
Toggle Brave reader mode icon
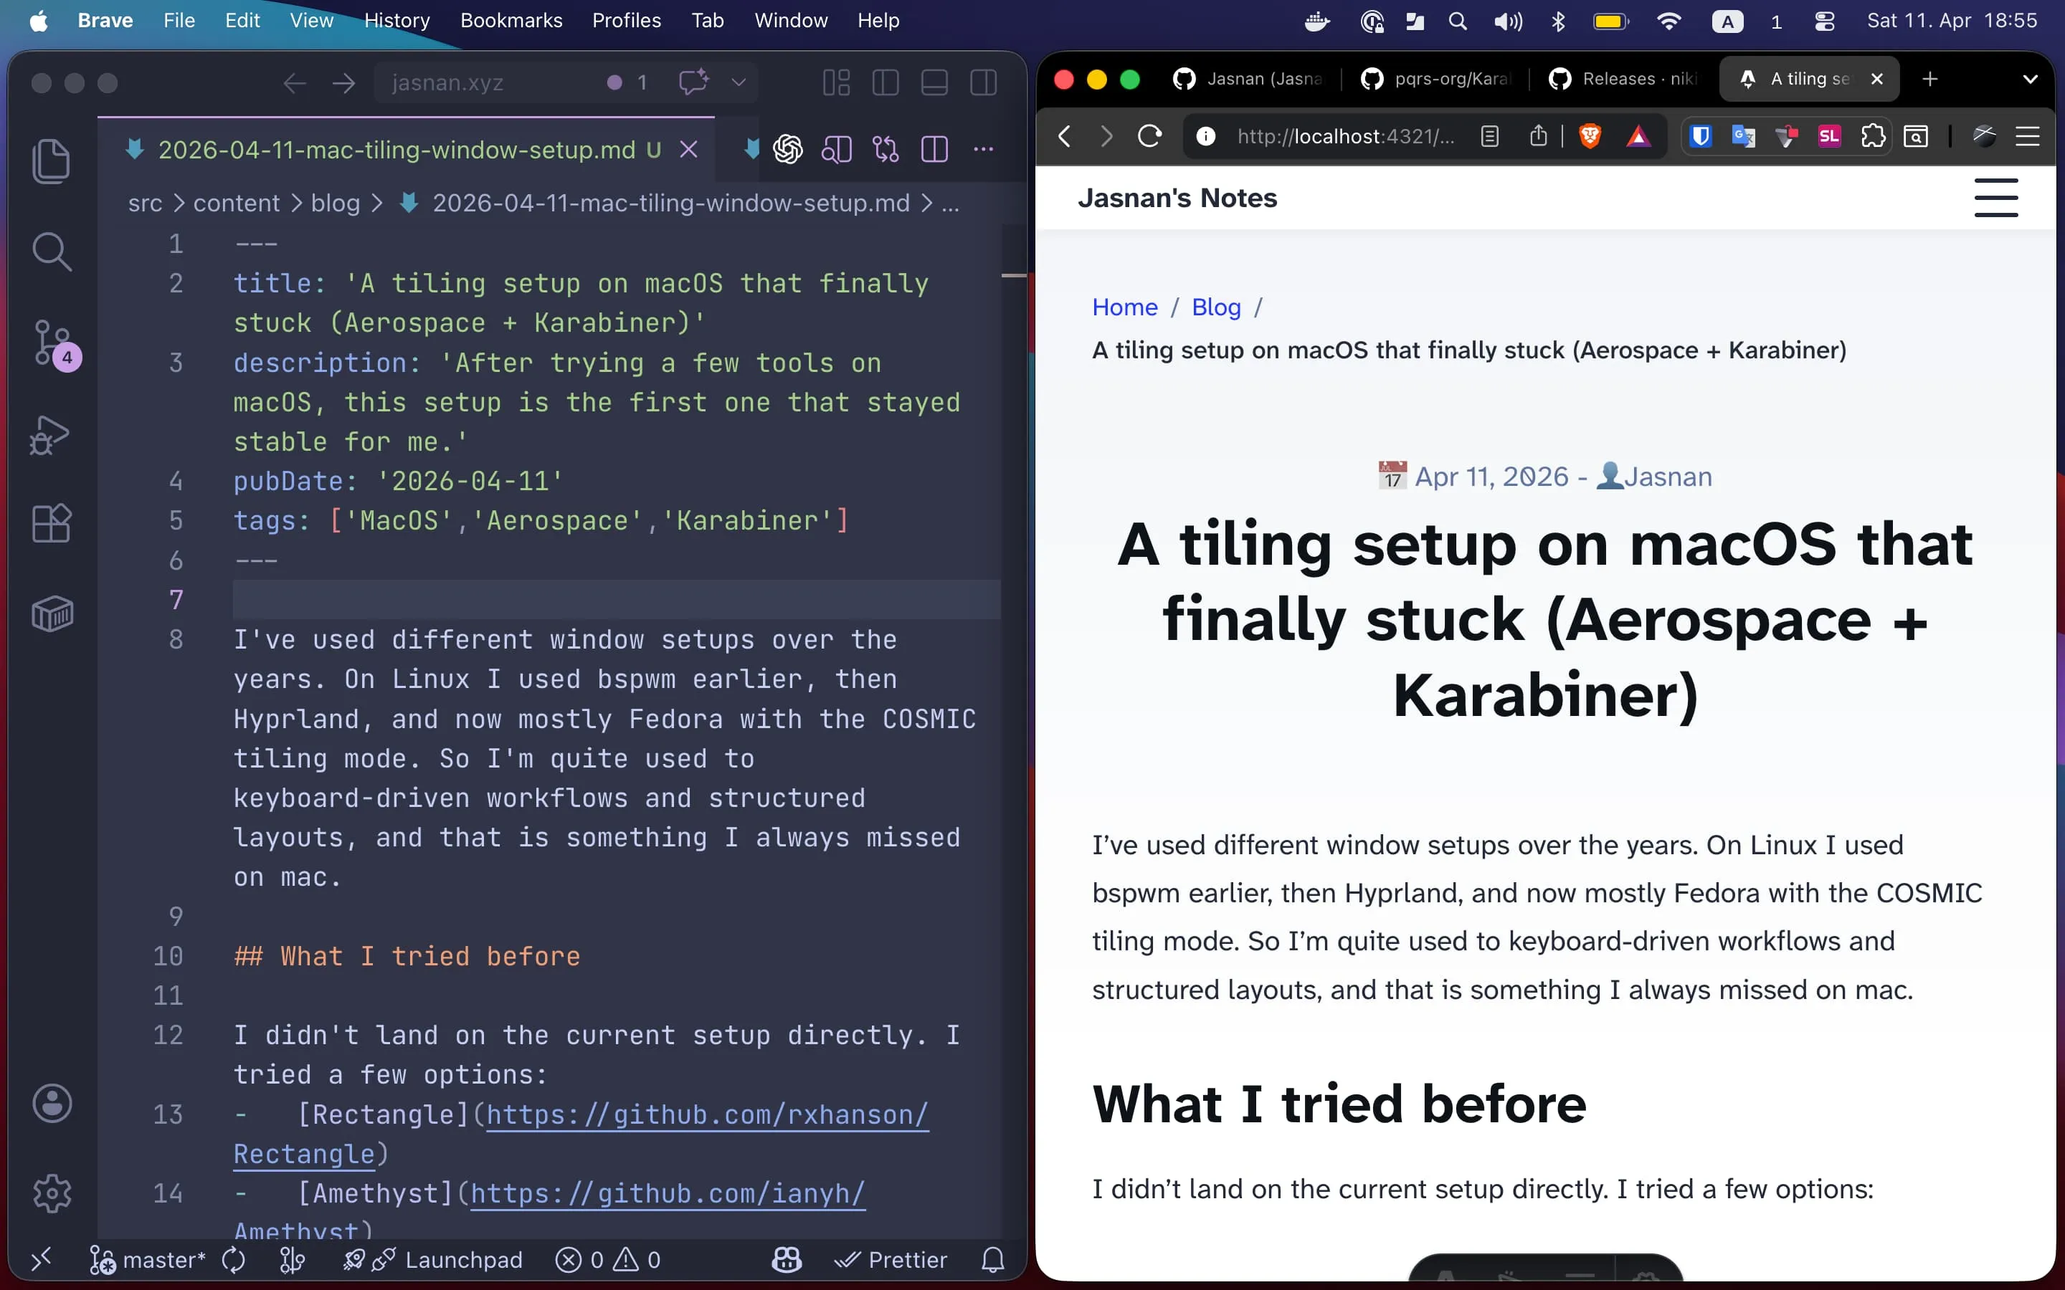1489,136
